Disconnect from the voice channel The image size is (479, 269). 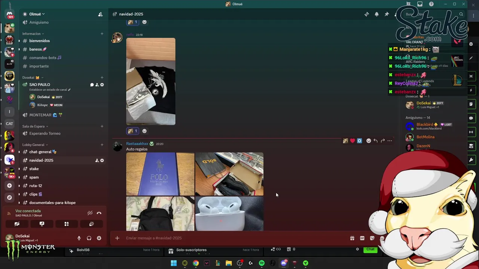click(99, 213)
